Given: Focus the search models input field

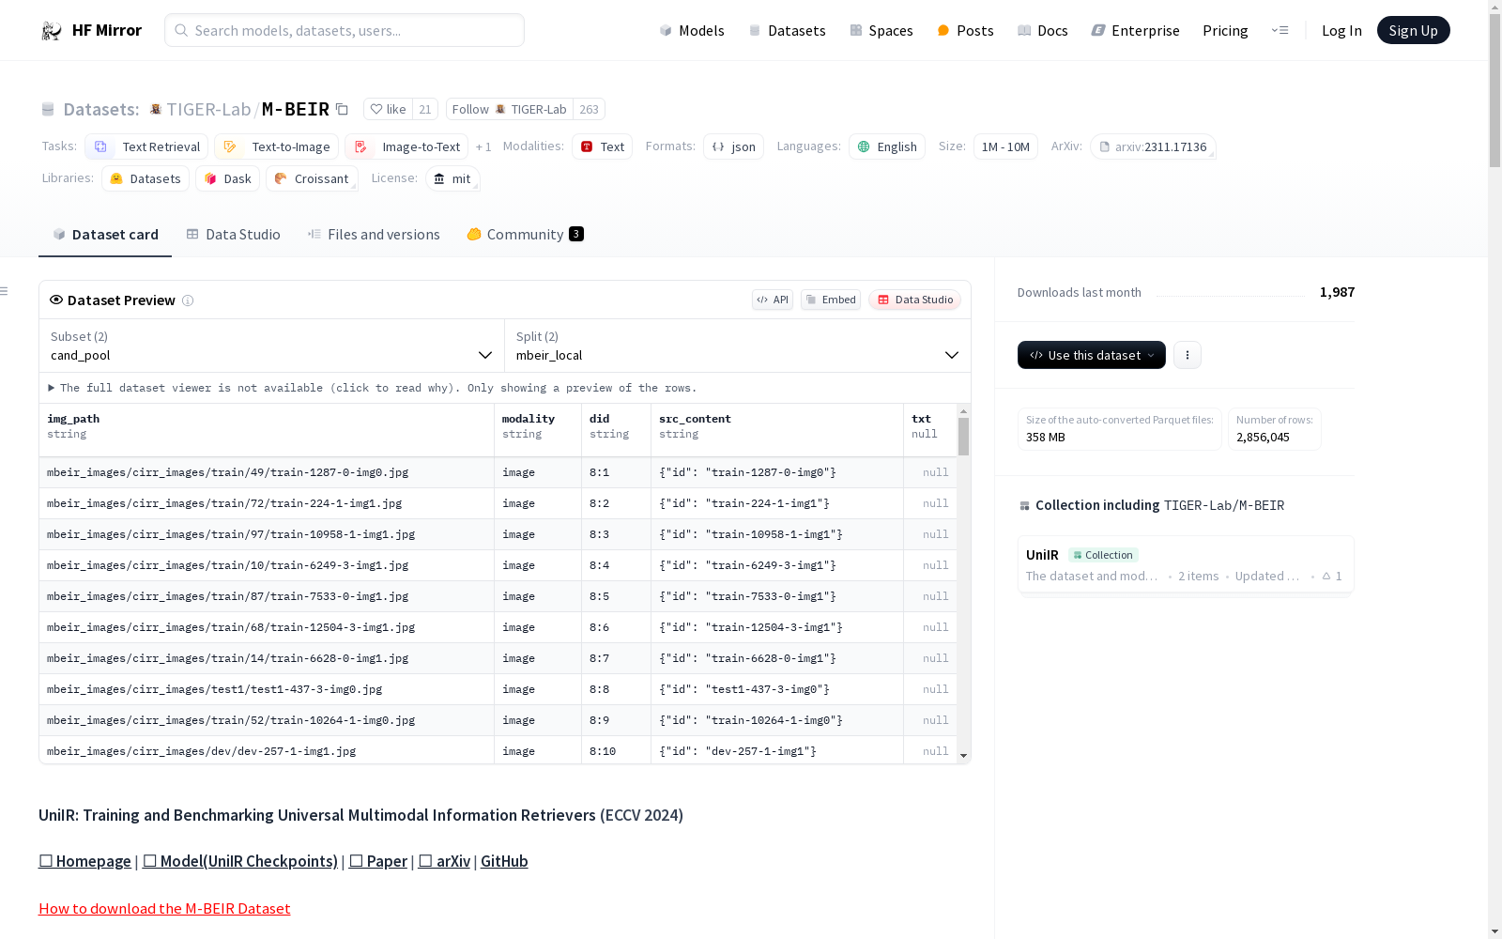Looking at the screenshot, I should [345, 30].
